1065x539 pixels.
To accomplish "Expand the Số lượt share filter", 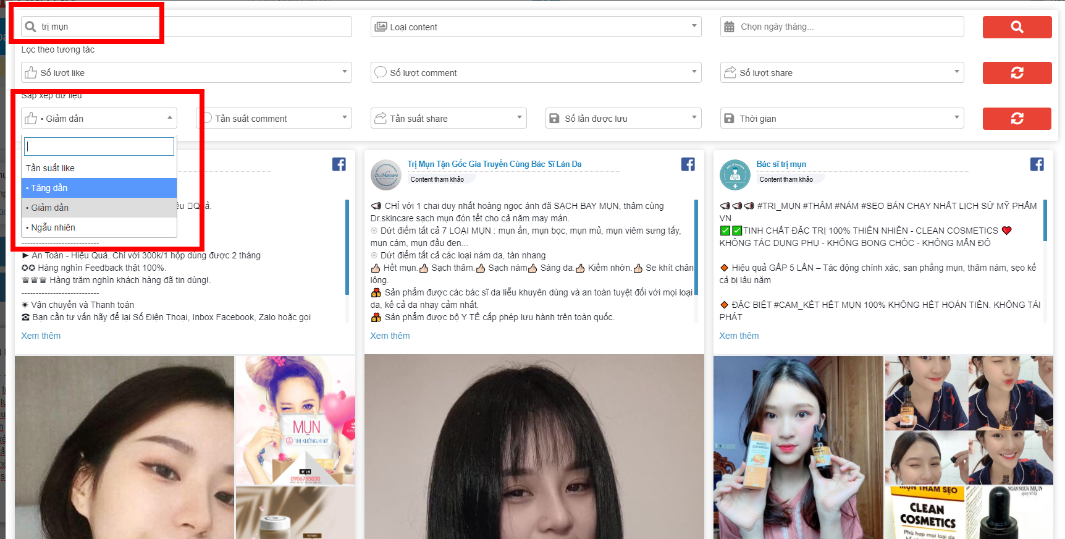I will click(842, 72).
